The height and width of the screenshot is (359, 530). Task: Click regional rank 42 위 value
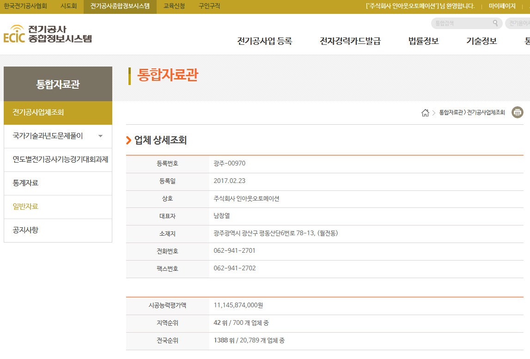click(x=220, y=323)
